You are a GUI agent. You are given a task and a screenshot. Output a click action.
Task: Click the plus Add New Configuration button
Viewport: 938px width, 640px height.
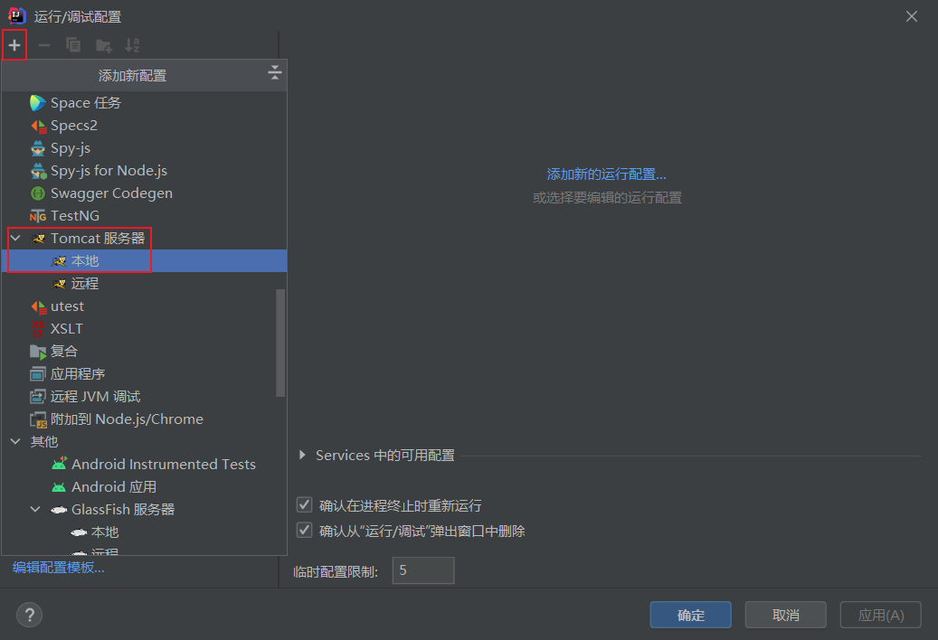pyautogui.click(x=14, y=45)
